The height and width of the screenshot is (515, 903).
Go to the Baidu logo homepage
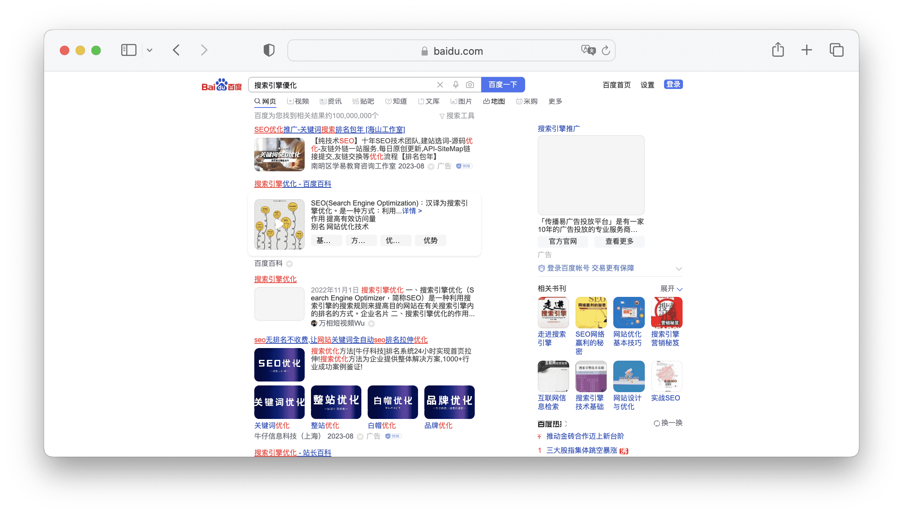(x=222, y=85)
